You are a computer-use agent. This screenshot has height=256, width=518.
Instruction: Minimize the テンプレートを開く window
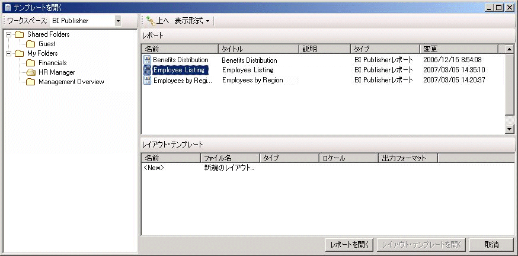pyautogui.click(x=490, y=8)
